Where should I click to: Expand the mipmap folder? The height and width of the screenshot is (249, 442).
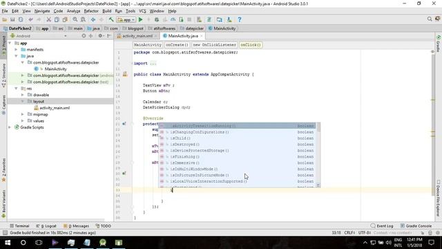(x=23, y=115)
